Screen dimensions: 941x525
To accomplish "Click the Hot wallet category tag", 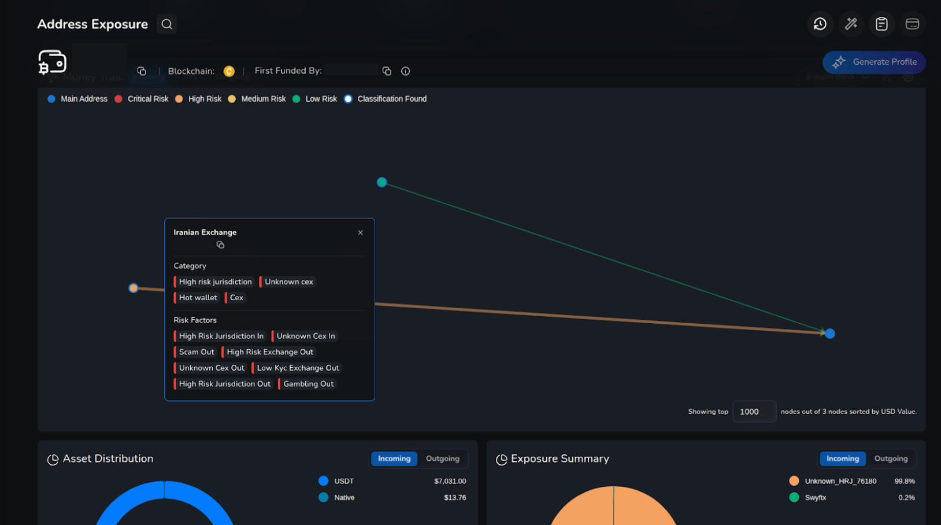I will pyautogui.click(x=197, y=298).
